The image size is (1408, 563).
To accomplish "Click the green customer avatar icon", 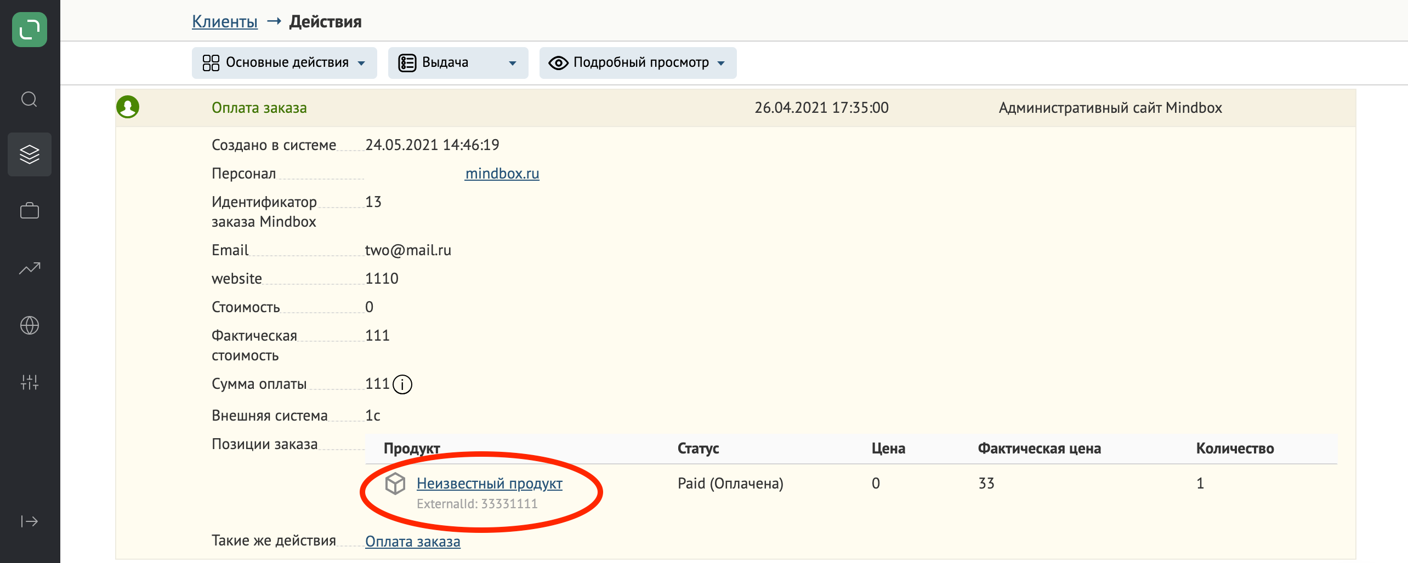I will coord(128,107).
